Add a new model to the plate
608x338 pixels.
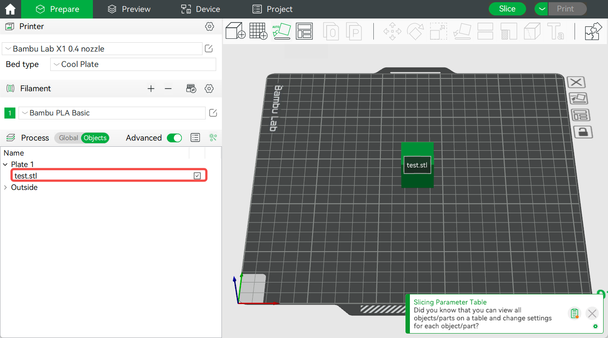[x=235, y=31]
